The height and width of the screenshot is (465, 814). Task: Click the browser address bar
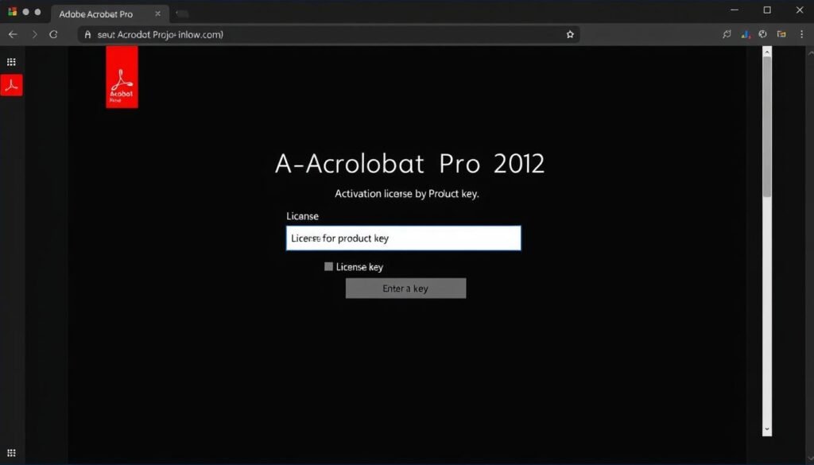[328, 34]
